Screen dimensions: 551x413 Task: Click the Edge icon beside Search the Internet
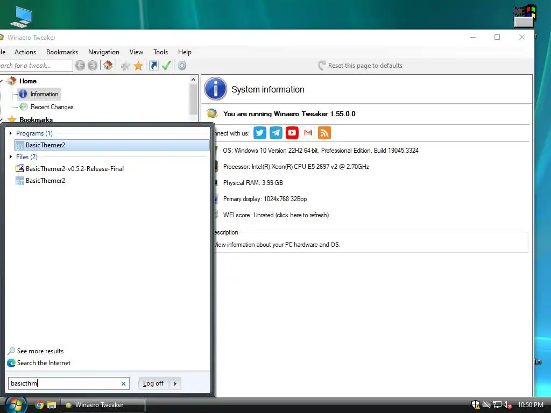coord(11,363)
